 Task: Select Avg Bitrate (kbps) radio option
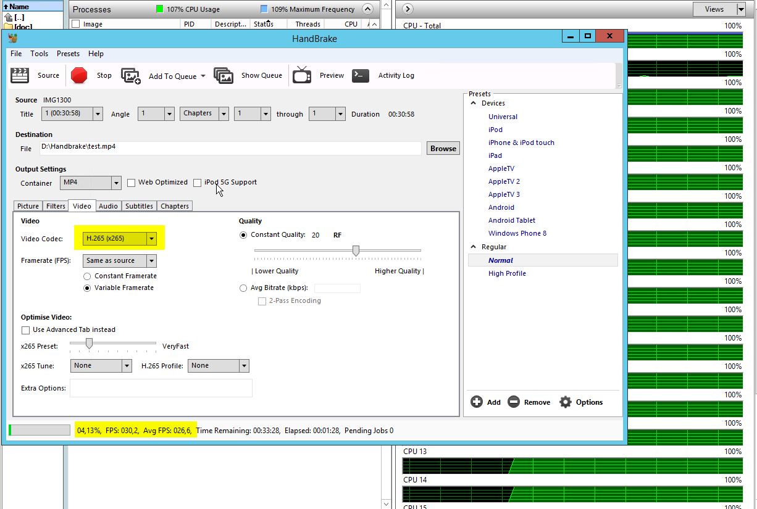tap(243, 288)
